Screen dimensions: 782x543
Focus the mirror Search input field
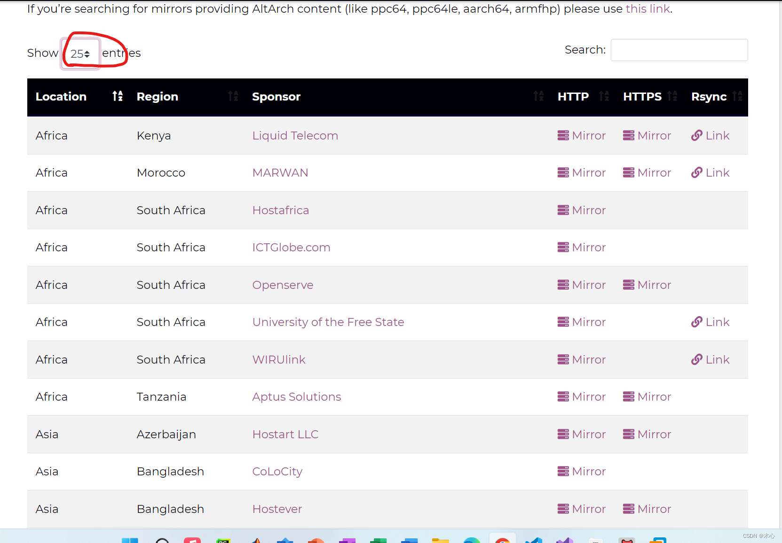(x=679, y=50)
